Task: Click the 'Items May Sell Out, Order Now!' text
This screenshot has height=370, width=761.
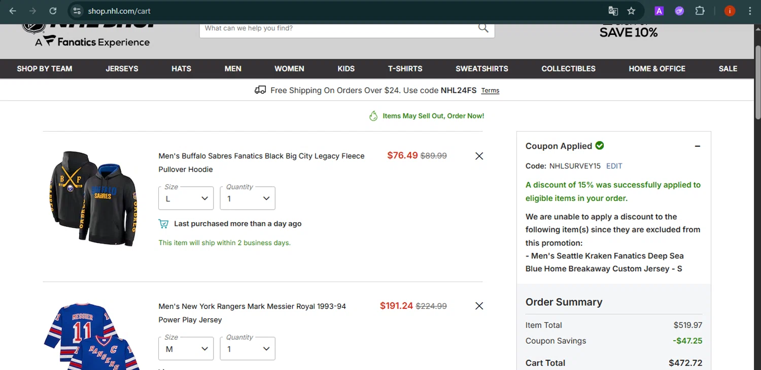Action: pyautogui.click(x=433, y=116)
